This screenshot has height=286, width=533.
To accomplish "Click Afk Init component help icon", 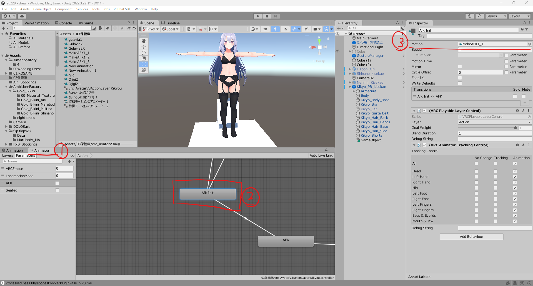I will pos(522,29).
